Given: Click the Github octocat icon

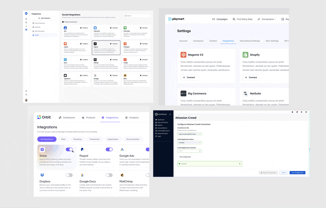Looking at the screenshot, I should (95, 60).
